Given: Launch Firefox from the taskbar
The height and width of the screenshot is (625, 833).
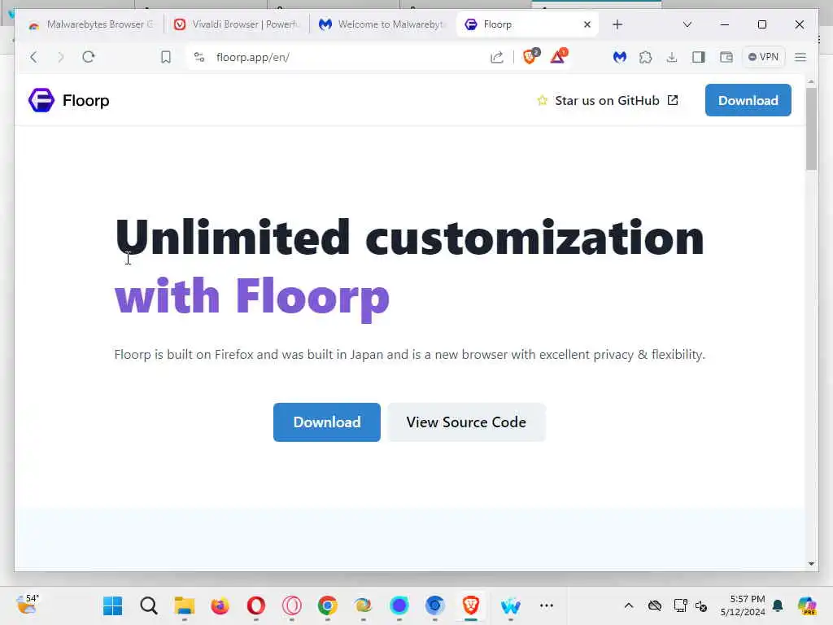Looking at the screenshot, I should 220,605.
